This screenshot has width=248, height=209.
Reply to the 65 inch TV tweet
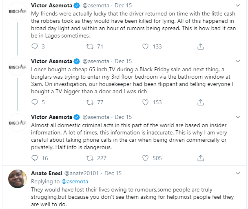point(35,102)
